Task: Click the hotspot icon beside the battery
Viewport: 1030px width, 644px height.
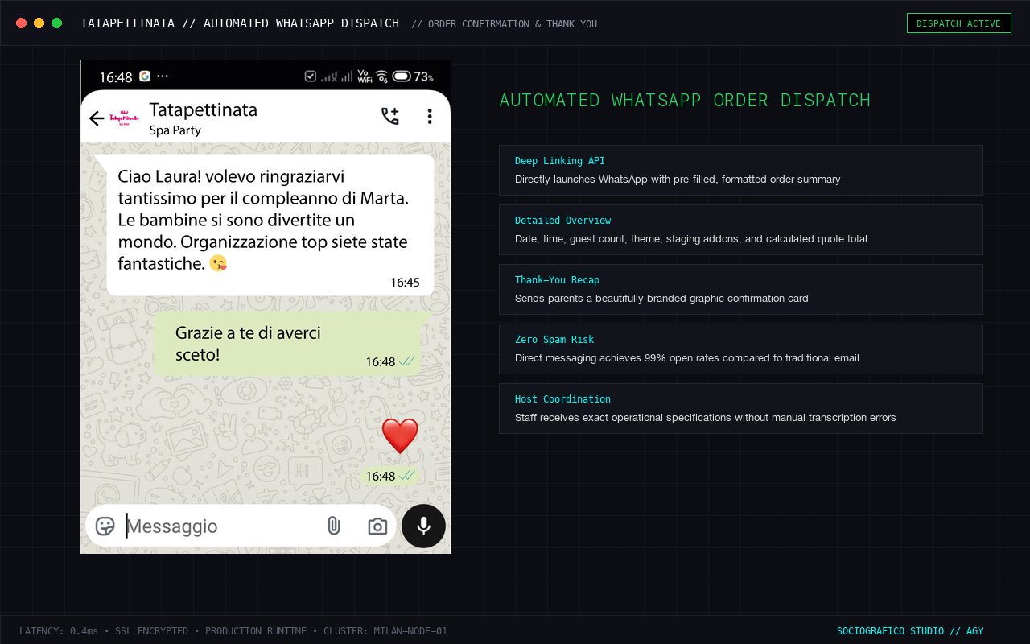Action: (382, 76)
